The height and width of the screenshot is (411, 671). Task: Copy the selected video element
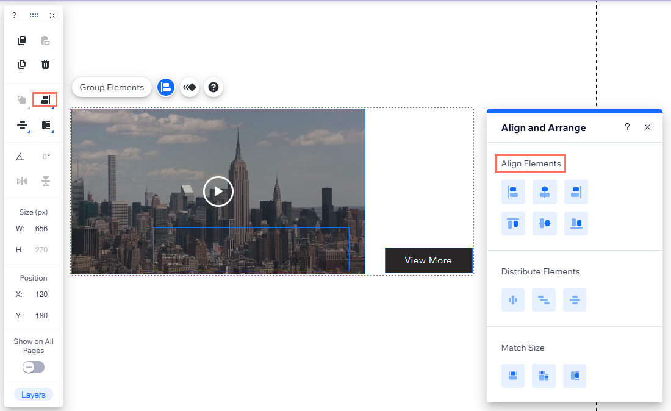21,40
